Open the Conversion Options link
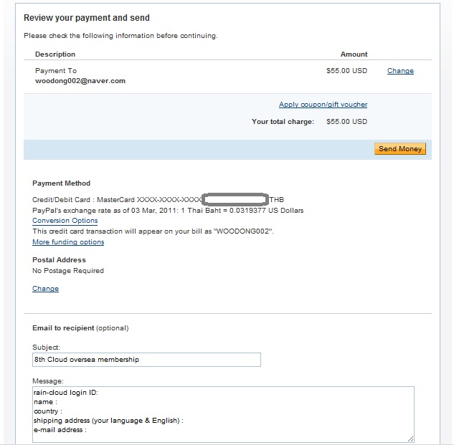 click(65, 221)
